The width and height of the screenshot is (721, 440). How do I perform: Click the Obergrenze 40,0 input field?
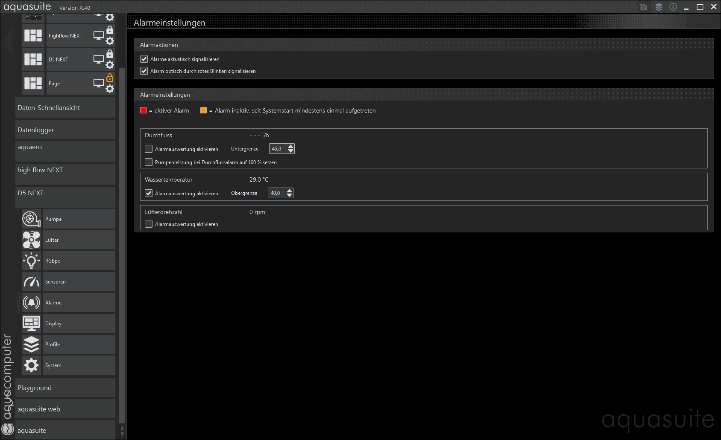(277, 193)
